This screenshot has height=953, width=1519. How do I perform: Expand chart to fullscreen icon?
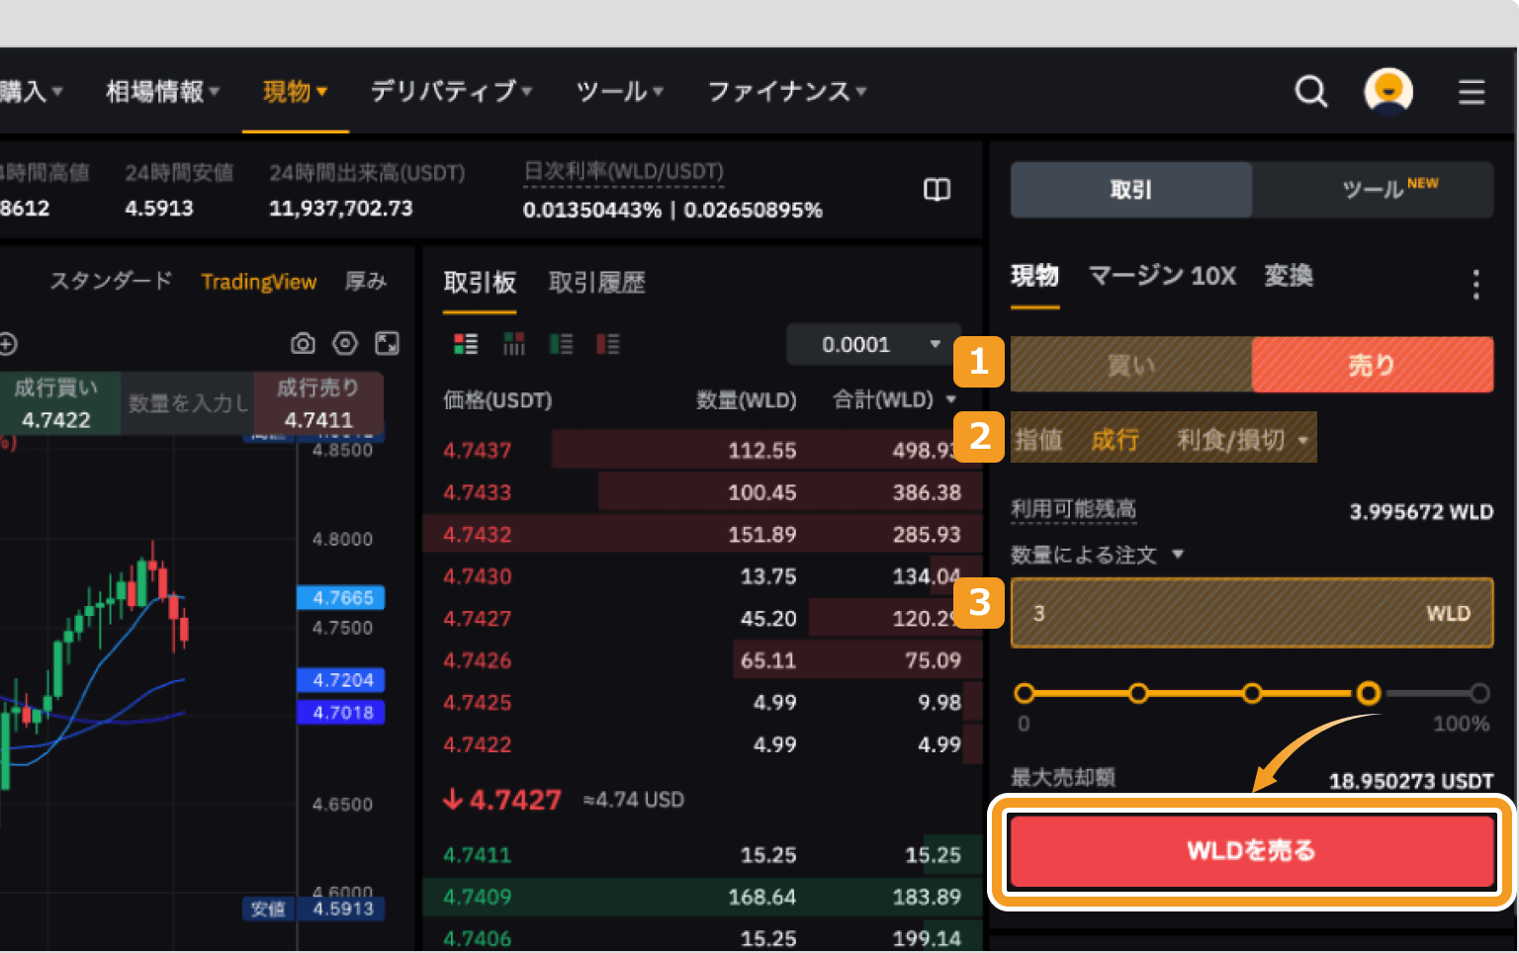388,344
